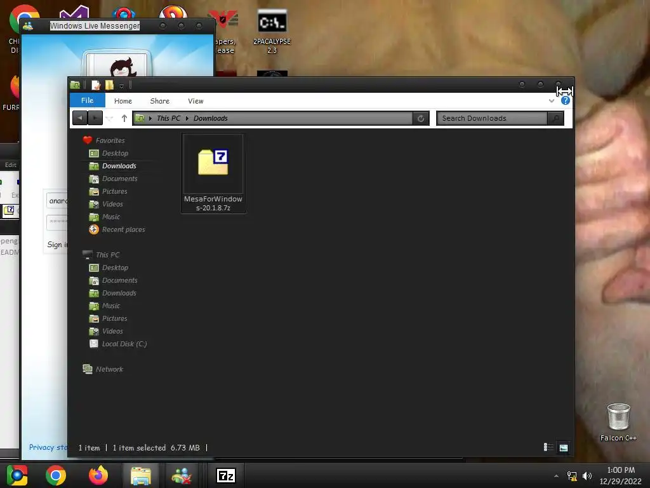Switch to the Home ribbon tab
Viewport: 650px width, 488px height.
pos(123,101)
